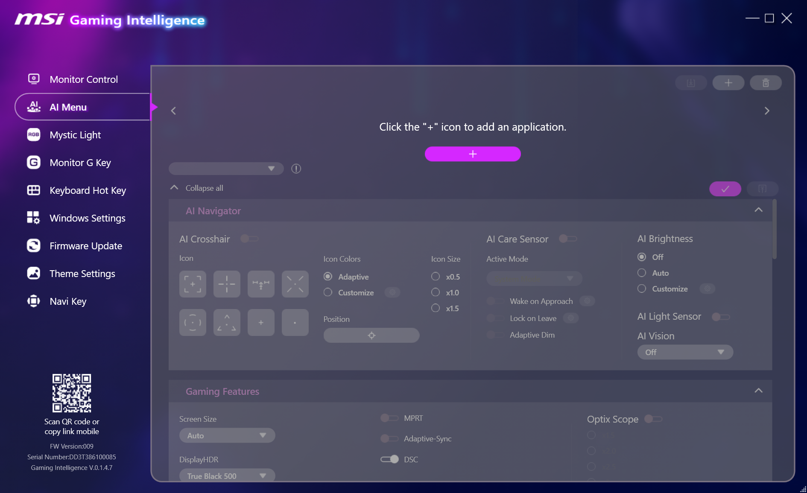Click the Navi Key icon

pyautogui.click(x=34, y=301)
